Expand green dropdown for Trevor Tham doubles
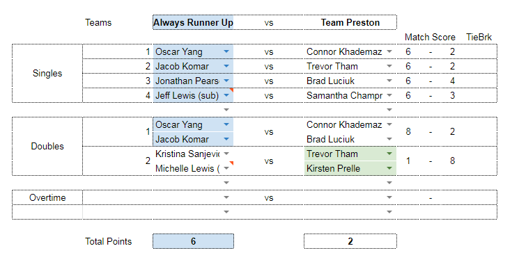This screenshot has height=262, width=519. coord(389,154)
